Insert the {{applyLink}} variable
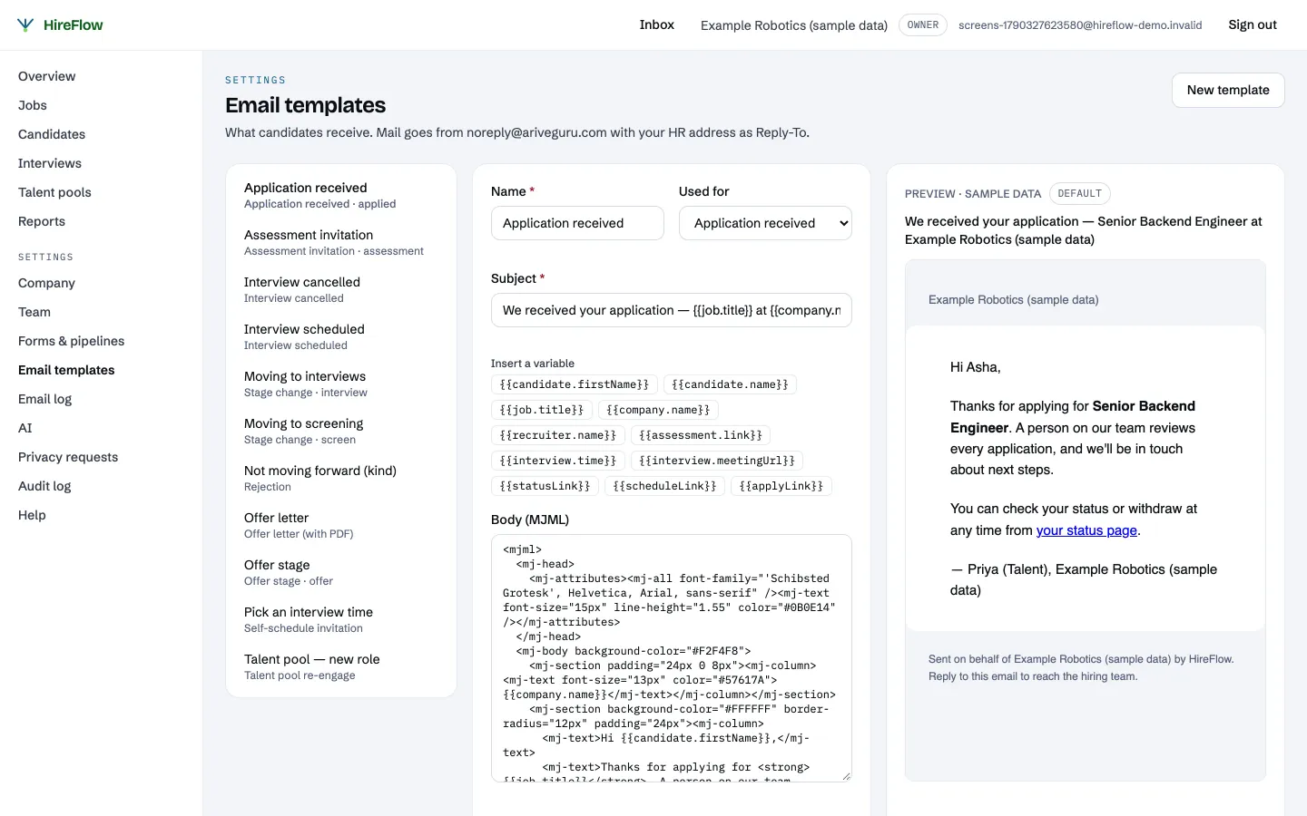 [781, 486]
